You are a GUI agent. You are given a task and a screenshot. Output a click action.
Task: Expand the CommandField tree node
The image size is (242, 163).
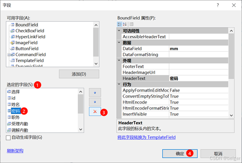(9, 55)
